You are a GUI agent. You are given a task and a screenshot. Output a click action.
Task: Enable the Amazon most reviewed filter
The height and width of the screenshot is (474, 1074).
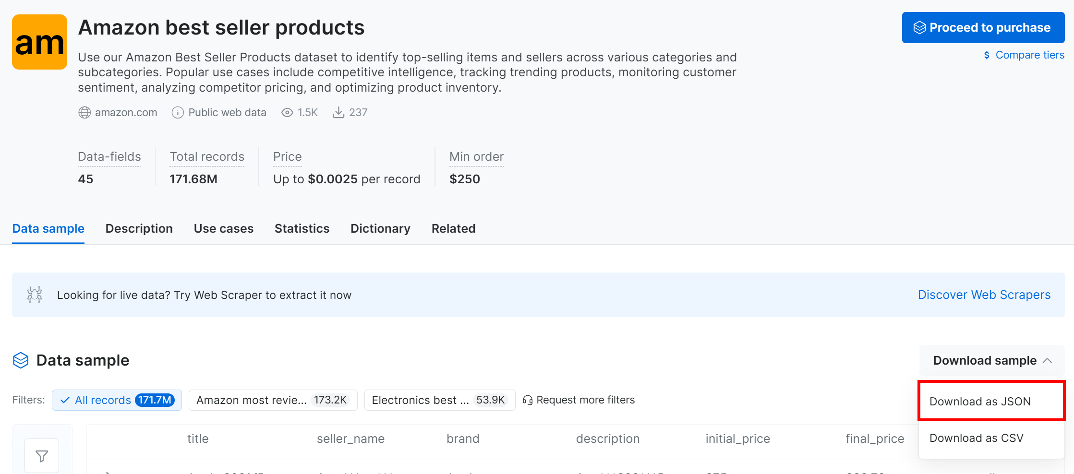coord(273,400)
